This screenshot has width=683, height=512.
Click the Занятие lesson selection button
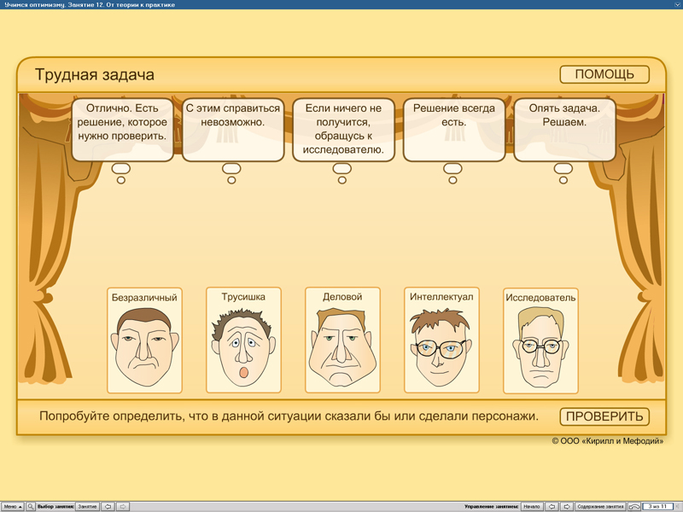tap(88, 506)
